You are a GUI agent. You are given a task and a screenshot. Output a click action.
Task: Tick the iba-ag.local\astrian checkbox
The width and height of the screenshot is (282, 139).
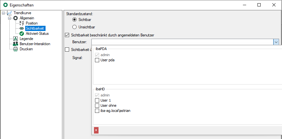tap(97, 111)
